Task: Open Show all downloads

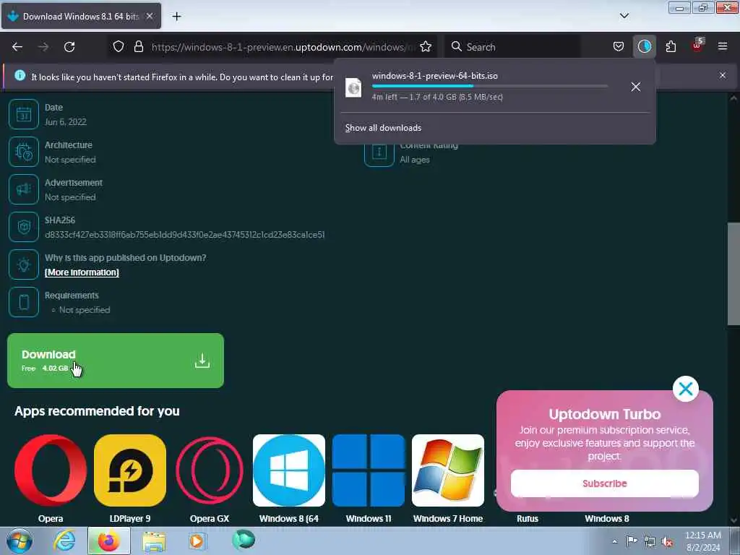Action: pos(383,128)
